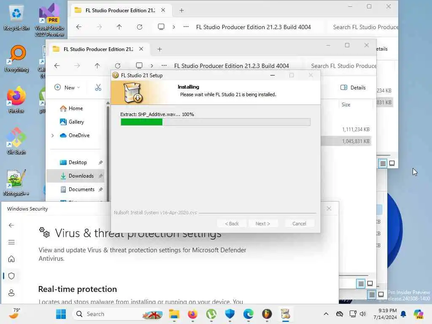Refresh the front Explorer window
Image resolution: width=432 pixels, height=324 pixels.
pos(118,65)
